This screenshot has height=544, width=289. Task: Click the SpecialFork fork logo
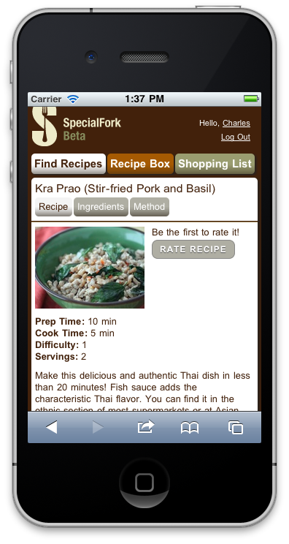45,126
